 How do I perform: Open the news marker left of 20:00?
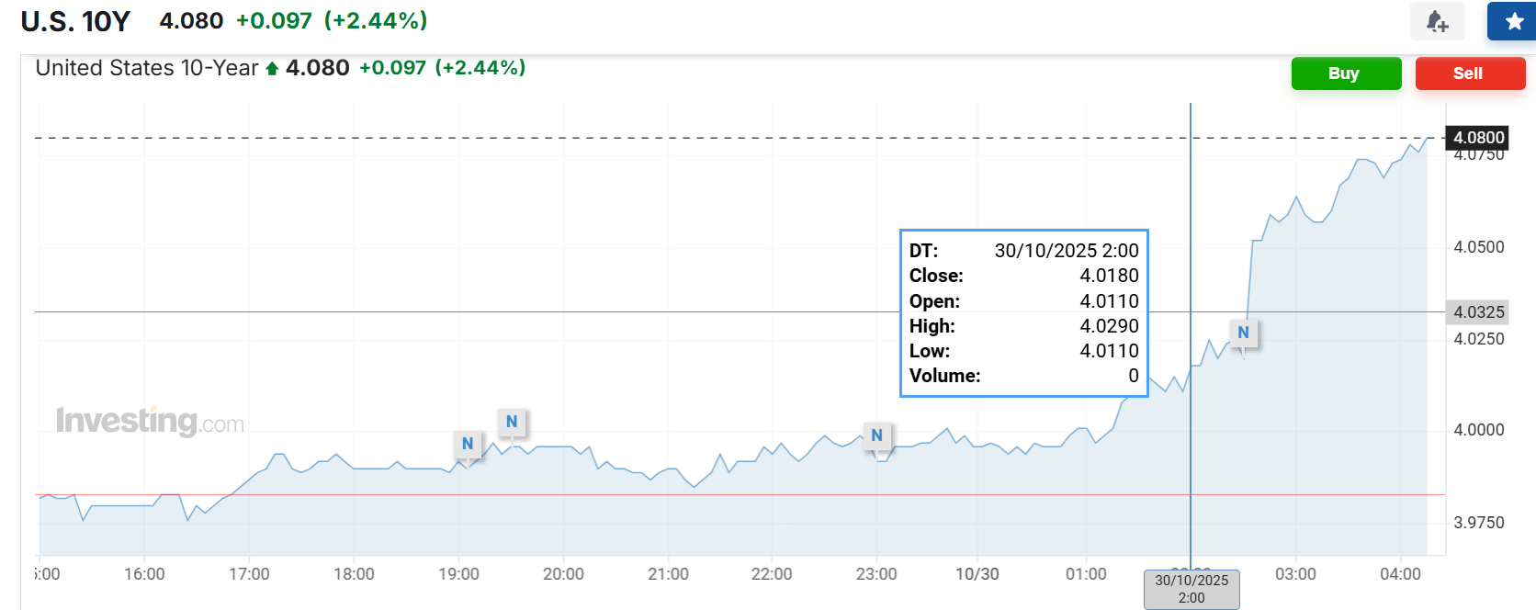[512, 423]
